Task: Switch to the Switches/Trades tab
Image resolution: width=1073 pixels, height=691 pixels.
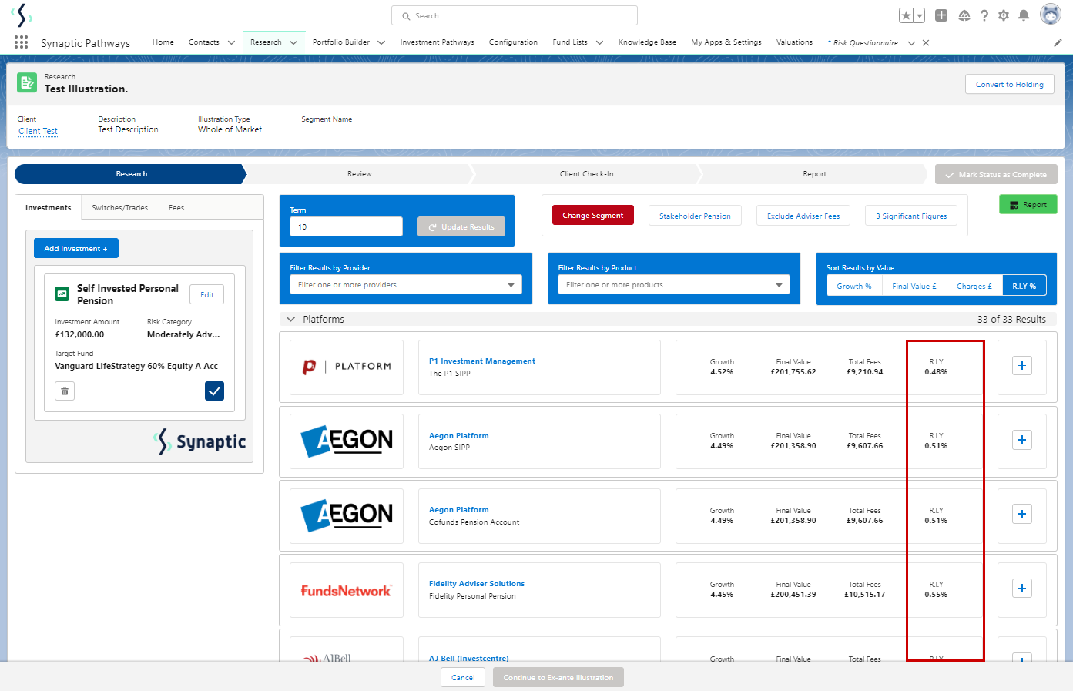Action: [119, 208]
